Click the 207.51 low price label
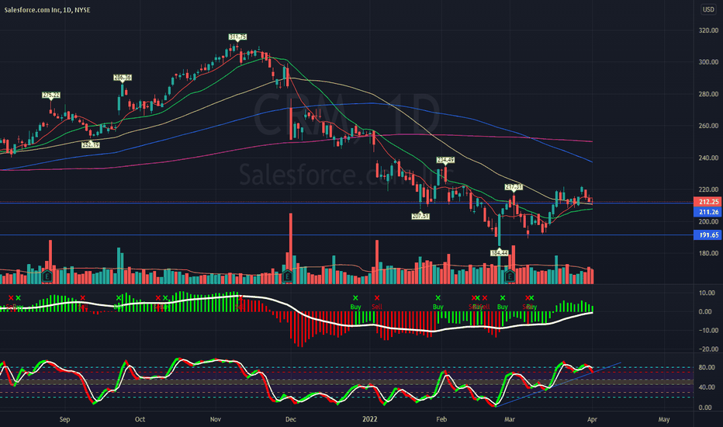 [420, 216]
